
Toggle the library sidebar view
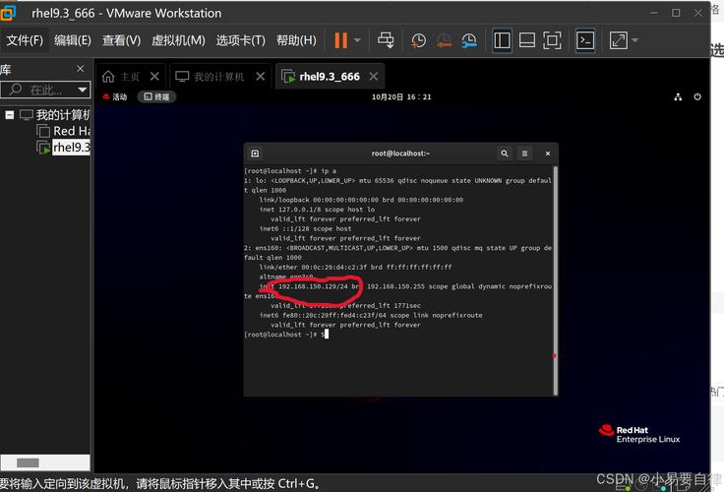click(x=502, y=40)
